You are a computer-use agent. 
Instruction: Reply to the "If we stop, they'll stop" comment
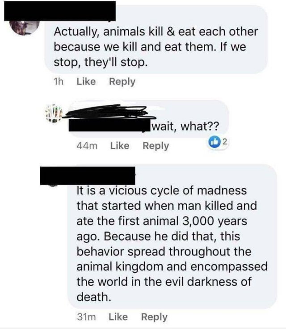click(x=122, y=82)
